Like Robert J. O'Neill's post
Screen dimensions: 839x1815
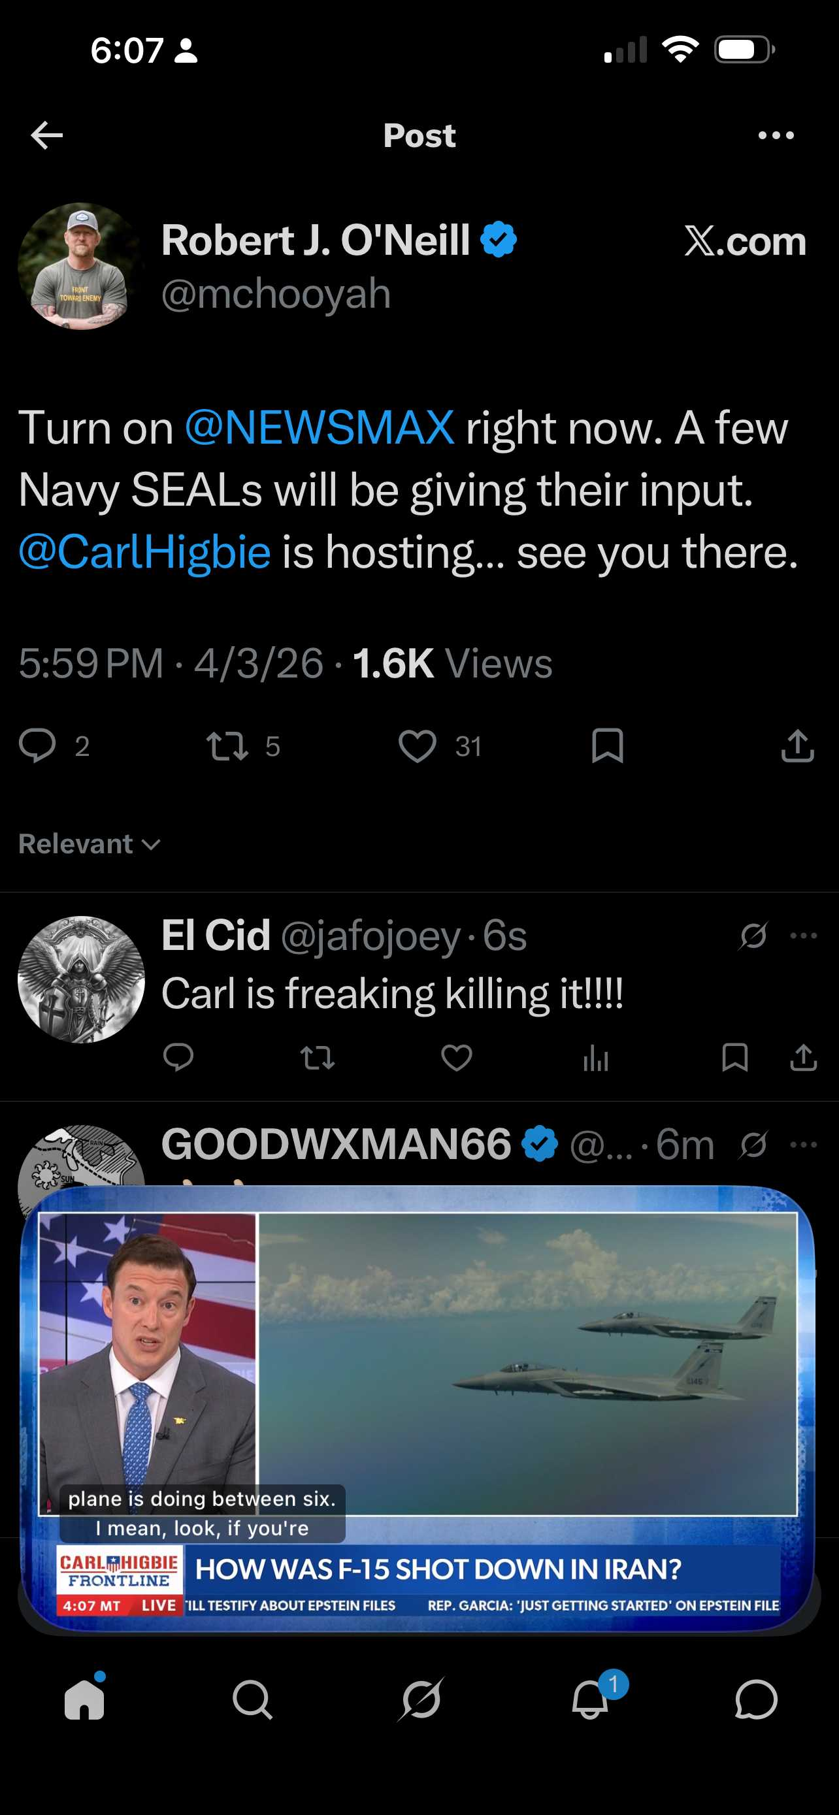[x=418, y=746]
